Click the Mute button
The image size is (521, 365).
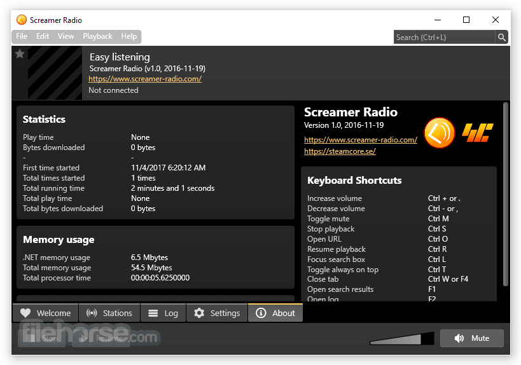tap(472, 338)
